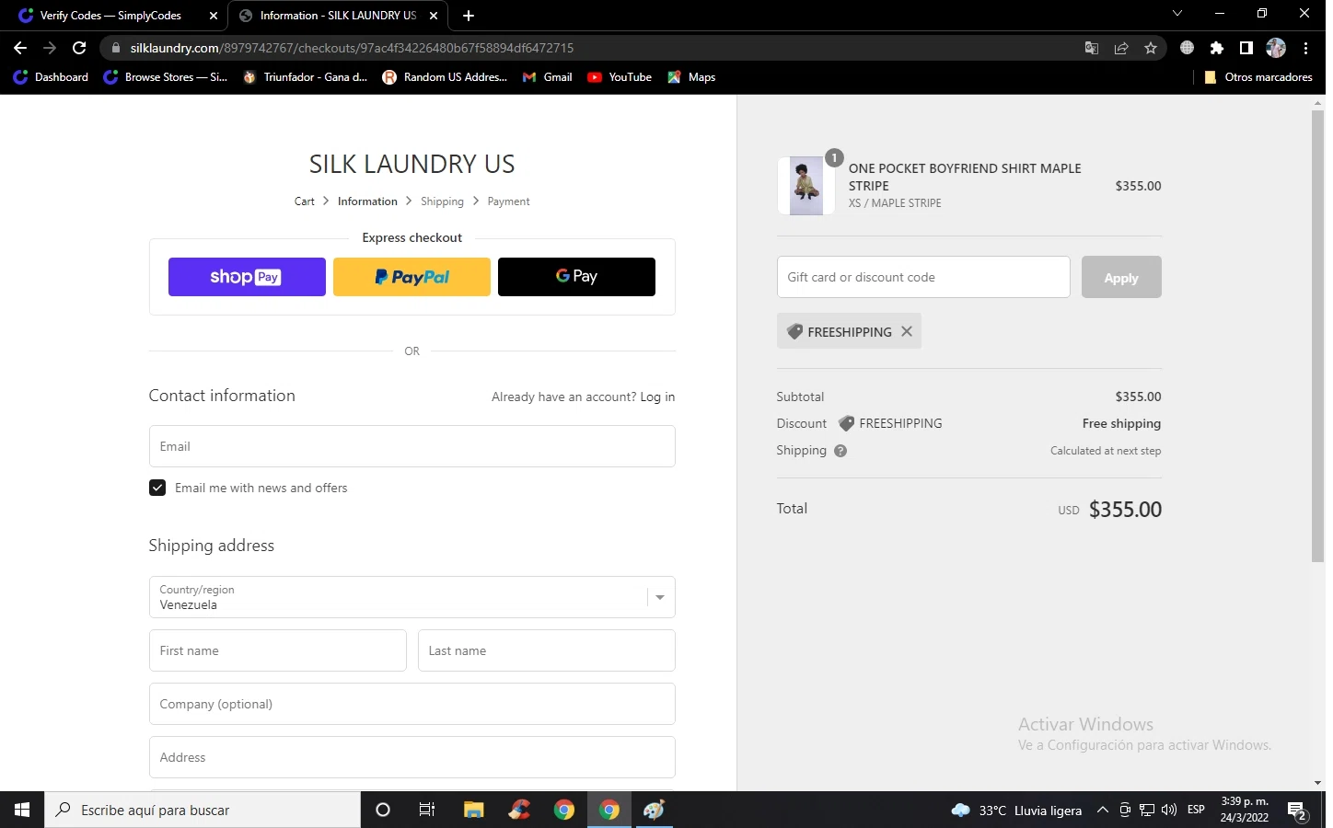Open the tab search chevron

(1177, 14)
